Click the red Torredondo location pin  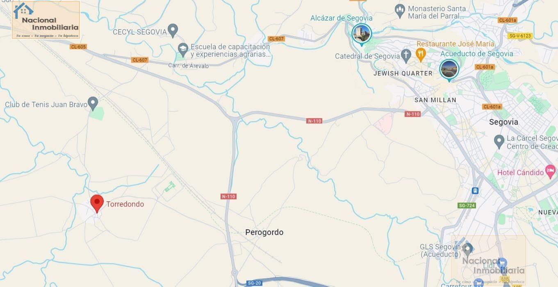tap(97, 203)
